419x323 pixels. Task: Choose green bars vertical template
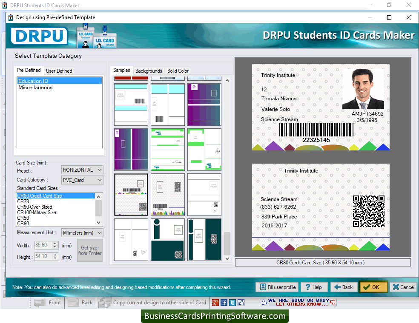pyautogui.click(x=204, y=149)
